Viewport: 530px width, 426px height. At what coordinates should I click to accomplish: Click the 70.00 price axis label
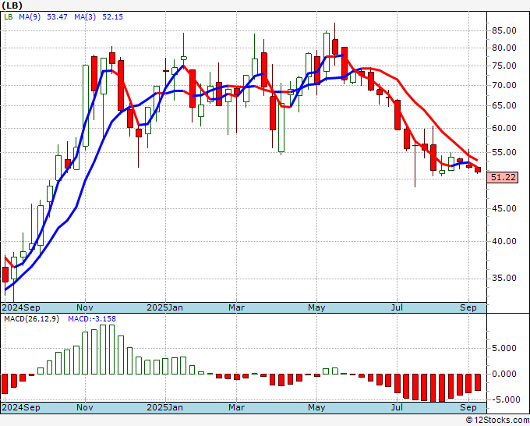tap(504, 85)
